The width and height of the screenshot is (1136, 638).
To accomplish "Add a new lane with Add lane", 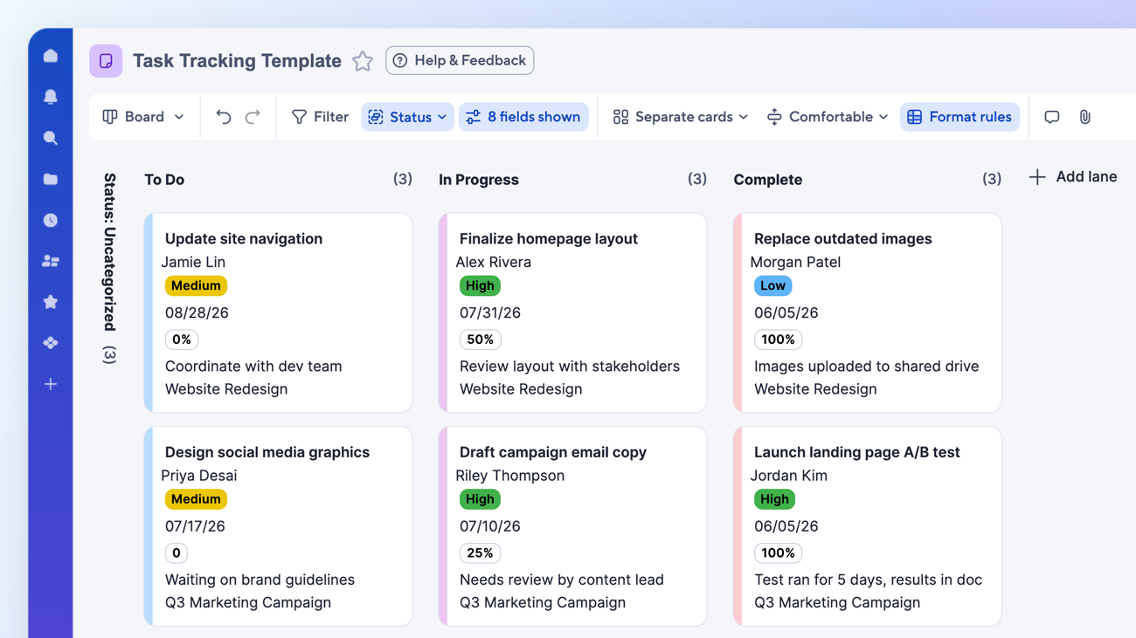I will 1072,176.
